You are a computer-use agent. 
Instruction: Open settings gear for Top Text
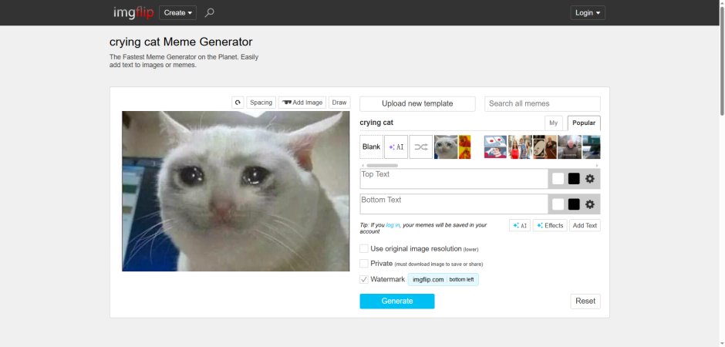[x=589, y=179]
